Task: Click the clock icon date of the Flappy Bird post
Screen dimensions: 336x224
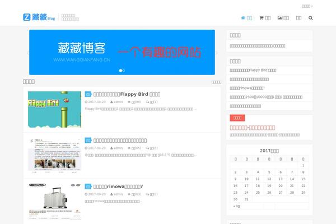Action: 95,102
